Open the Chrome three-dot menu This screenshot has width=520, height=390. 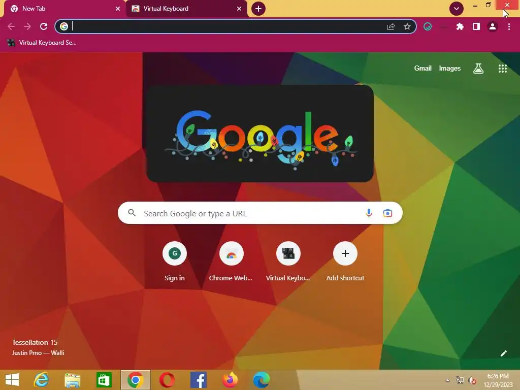coord(509,26)
